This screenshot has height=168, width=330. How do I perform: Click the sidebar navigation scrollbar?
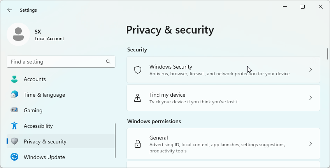click(115, 140)
